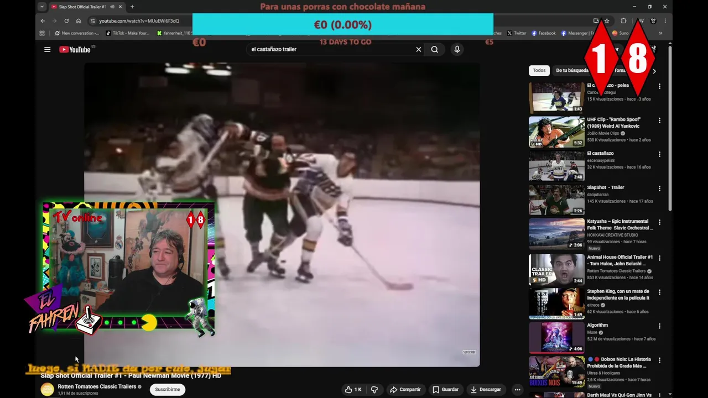Open options menu for Katyusha Epic Instrumental

point(659,222)
